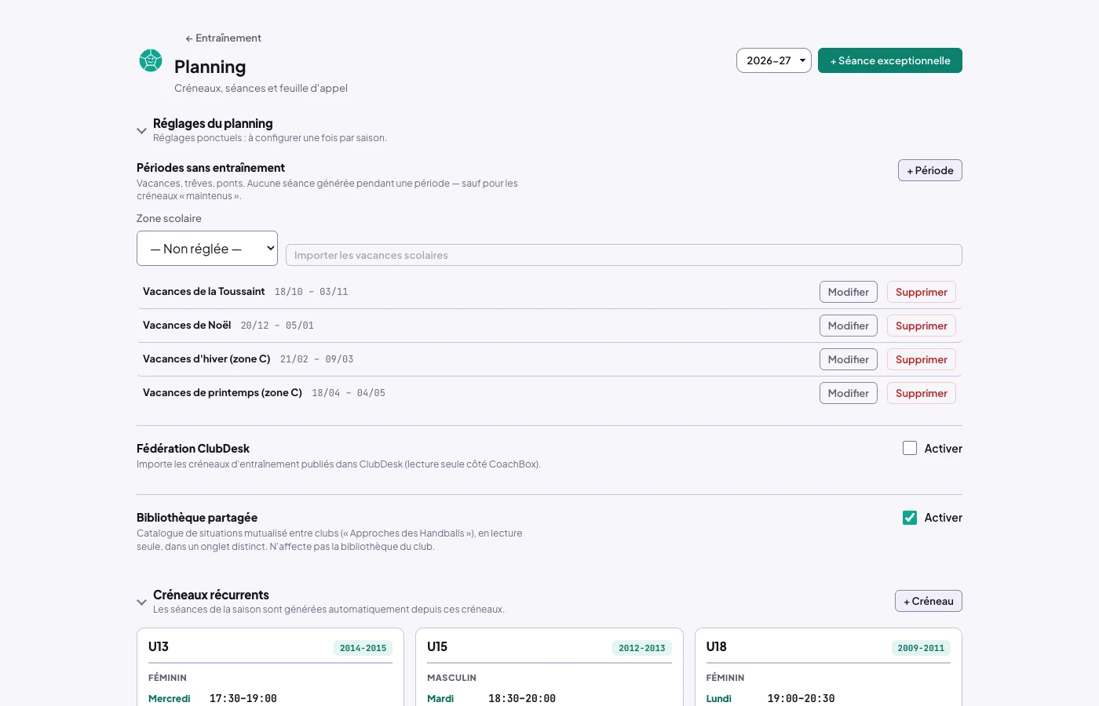Click the Noël dates 20/12 - 05/01
The image size is (1099, 706).
(277, 326)
